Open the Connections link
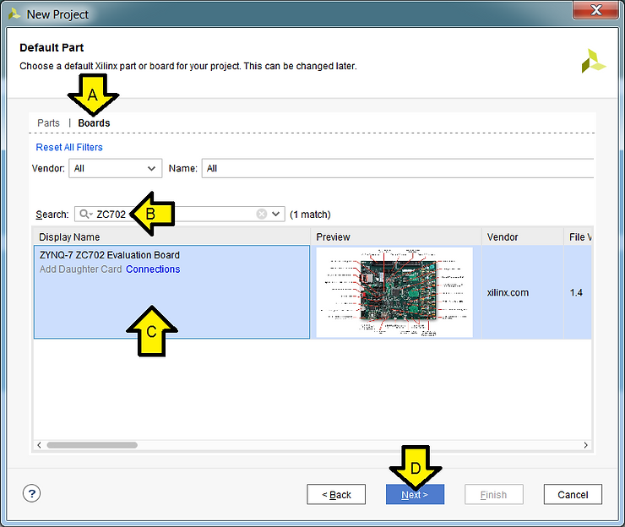 (153, 269)
